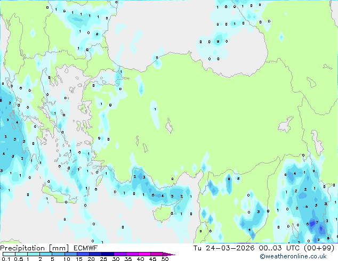Screen dimensions: 338x261
Task: Pick the 25–30 mm darkest blue swatch
Action: (x=108, y=254)
